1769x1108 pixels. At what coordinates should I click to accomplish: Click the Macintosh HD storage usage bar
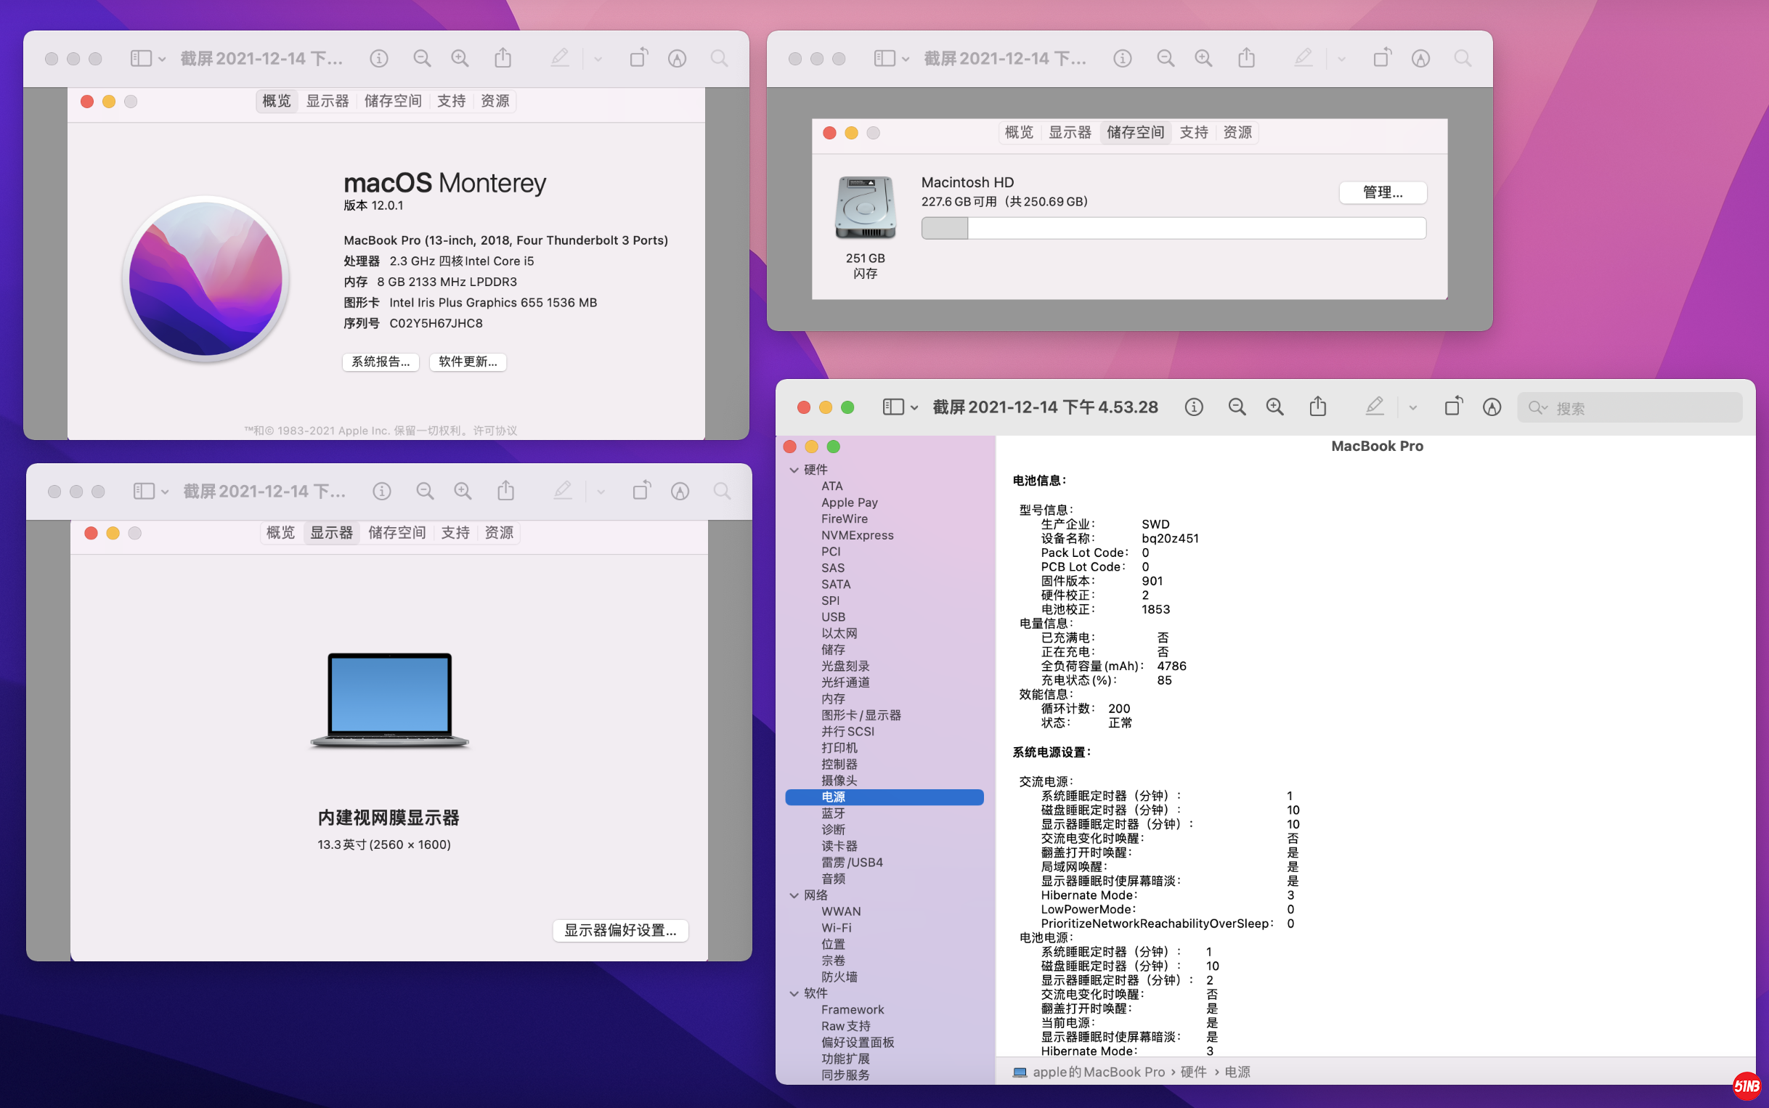click(1174, 229)
